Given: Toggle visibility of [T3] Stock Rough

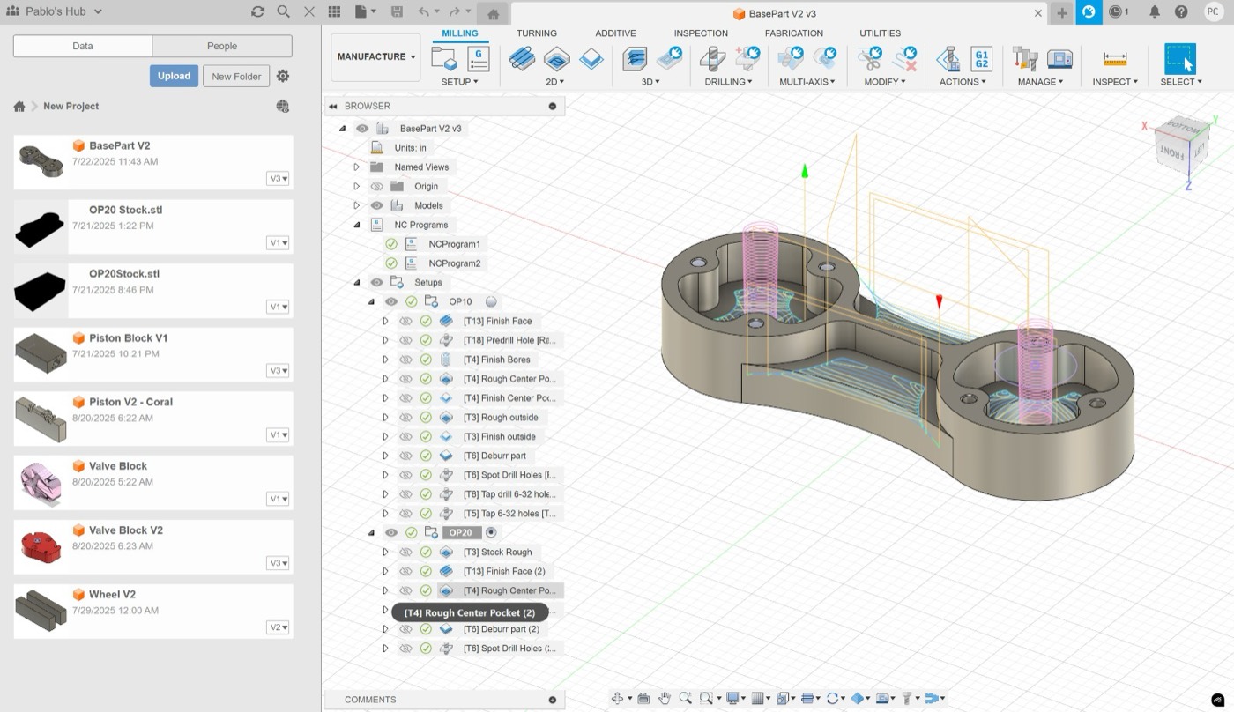Looking at the screenshot, I should click(405, 552).
